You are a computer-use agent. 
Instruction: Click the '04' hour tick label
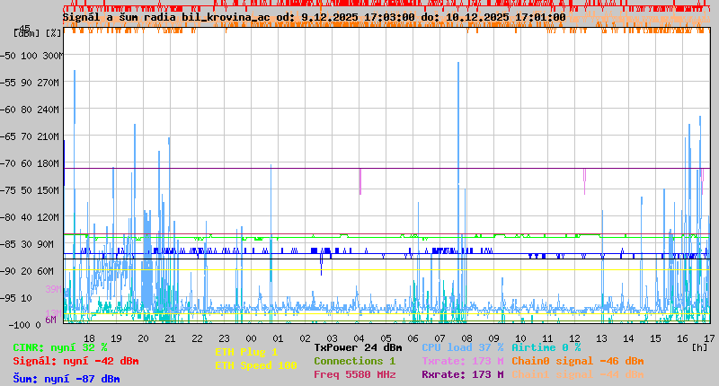coord(359,338)
